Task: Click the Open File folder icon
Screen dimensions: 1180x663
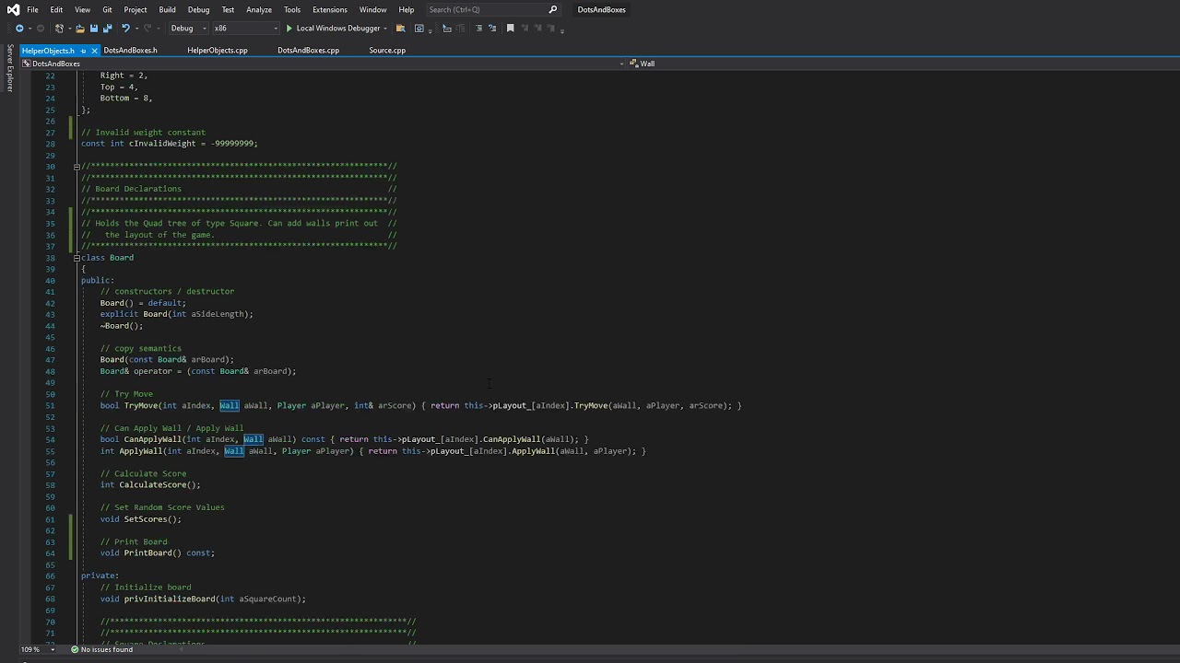Action: pos(80,29)
